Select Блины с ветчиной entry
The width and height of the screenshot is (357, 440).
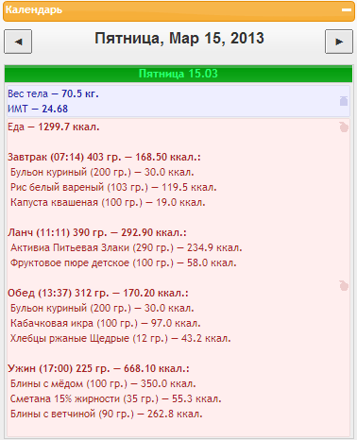pyautogui.click(x=107, y=414)
